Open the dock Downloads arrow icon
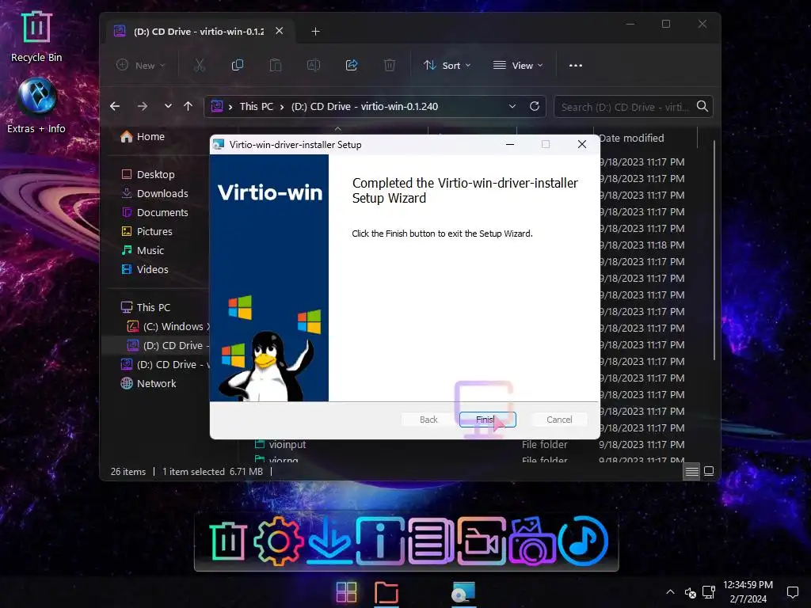This screenshot has height=608, width=811. click(x=329, y=541)
